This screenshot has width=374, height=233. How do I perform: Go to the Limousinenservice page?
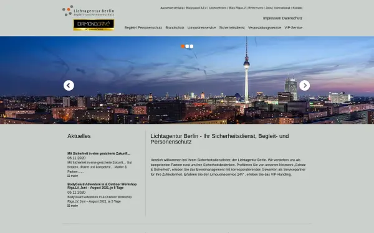pos(201,27)
